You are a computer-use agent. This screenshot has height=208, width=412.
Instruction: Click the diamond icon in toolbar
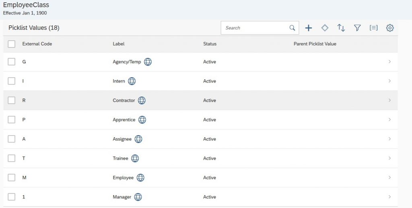[325, 28]
